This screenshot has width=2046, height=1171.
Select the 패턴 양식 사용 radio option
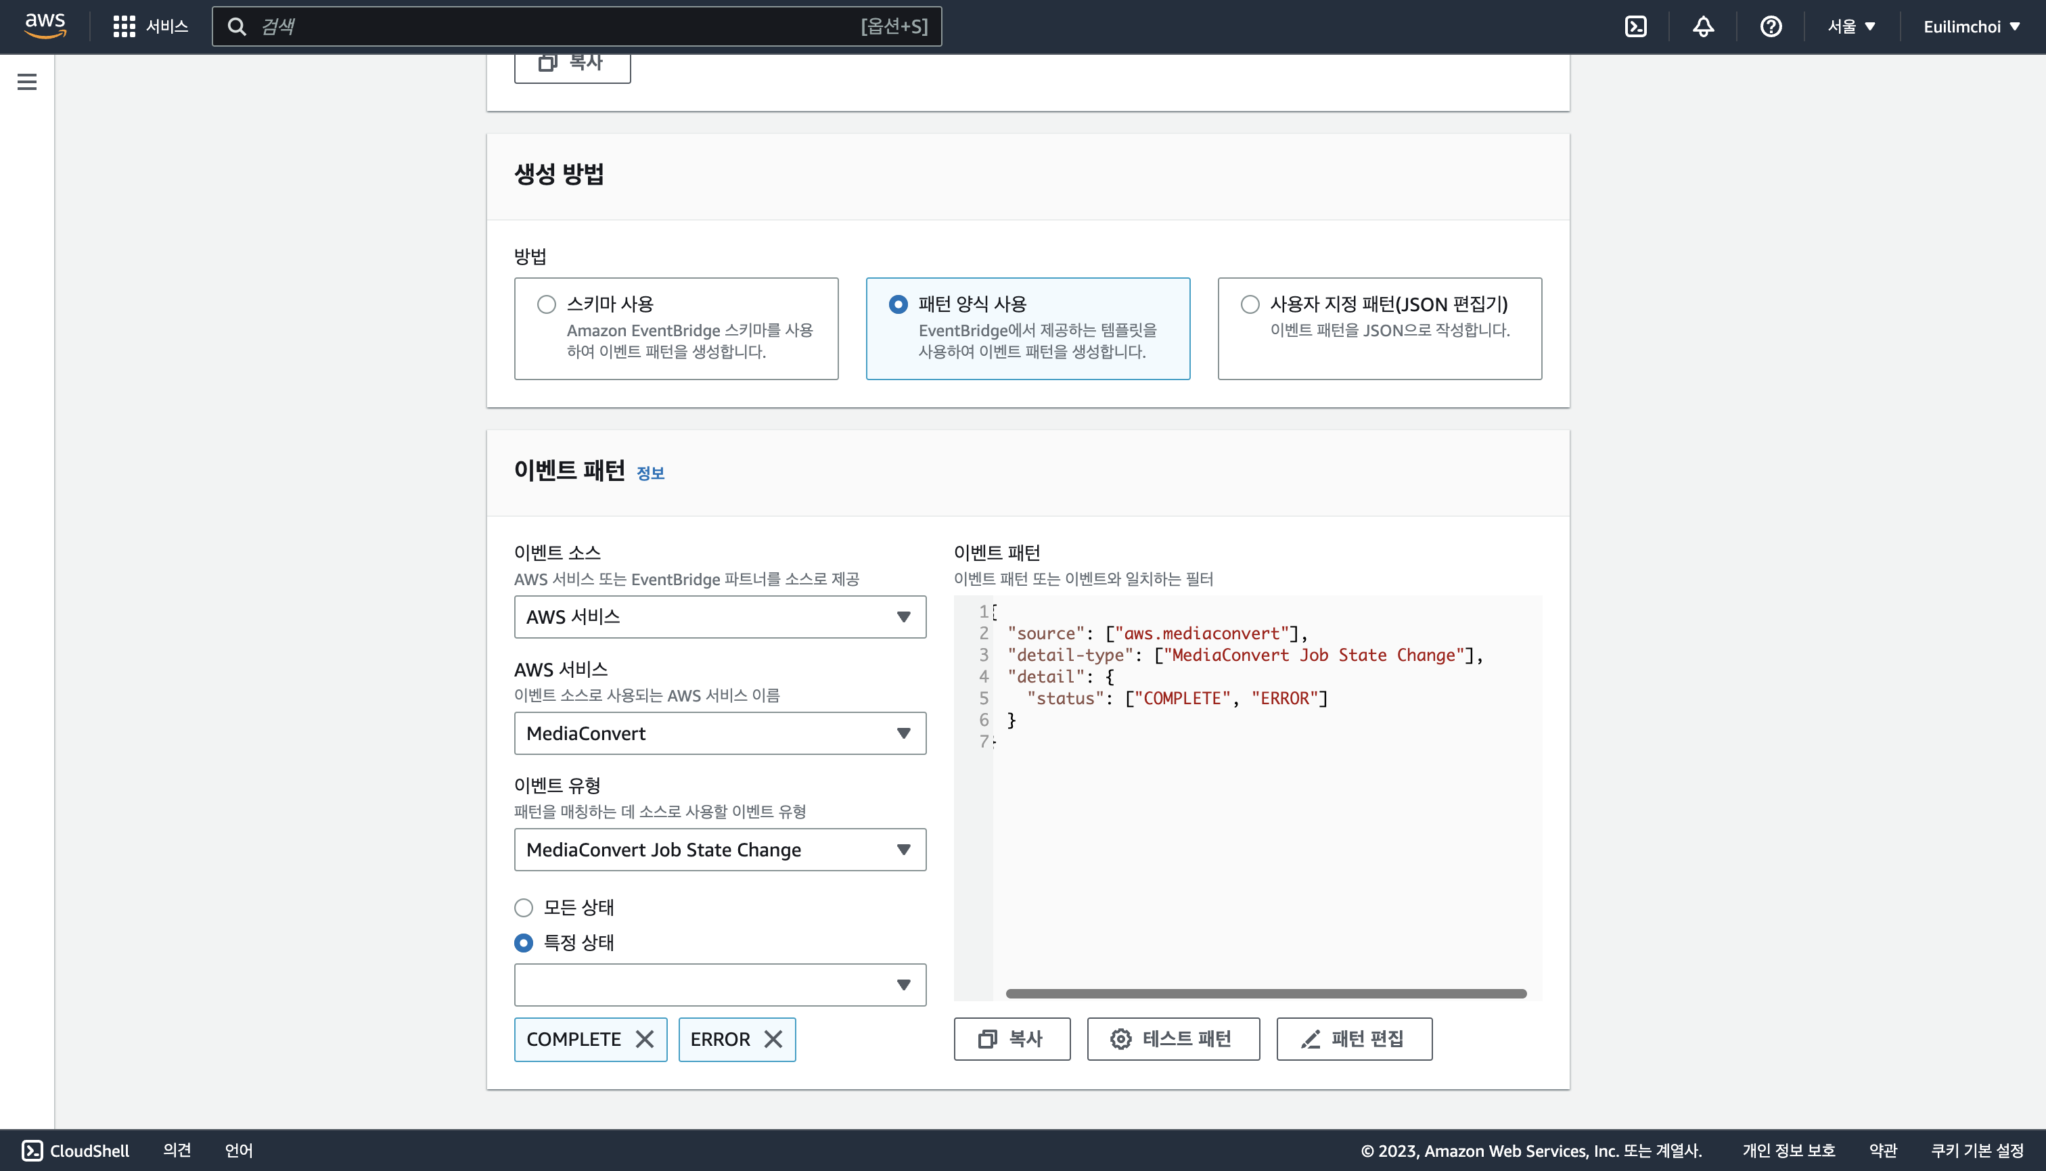tap(899, 304)
